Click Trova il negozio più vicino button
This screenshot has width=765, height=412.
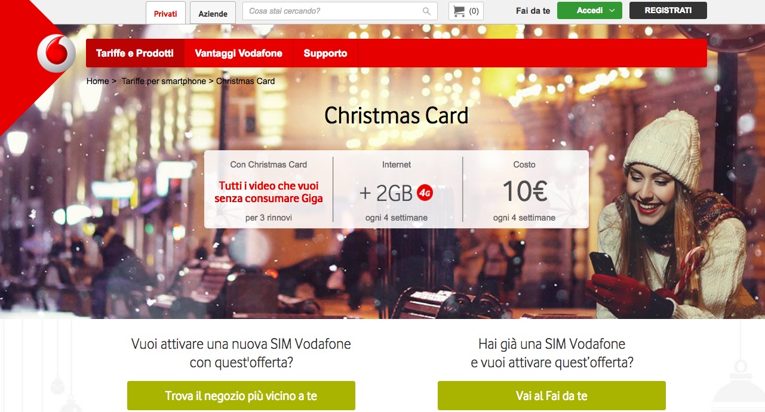[241, 396]
